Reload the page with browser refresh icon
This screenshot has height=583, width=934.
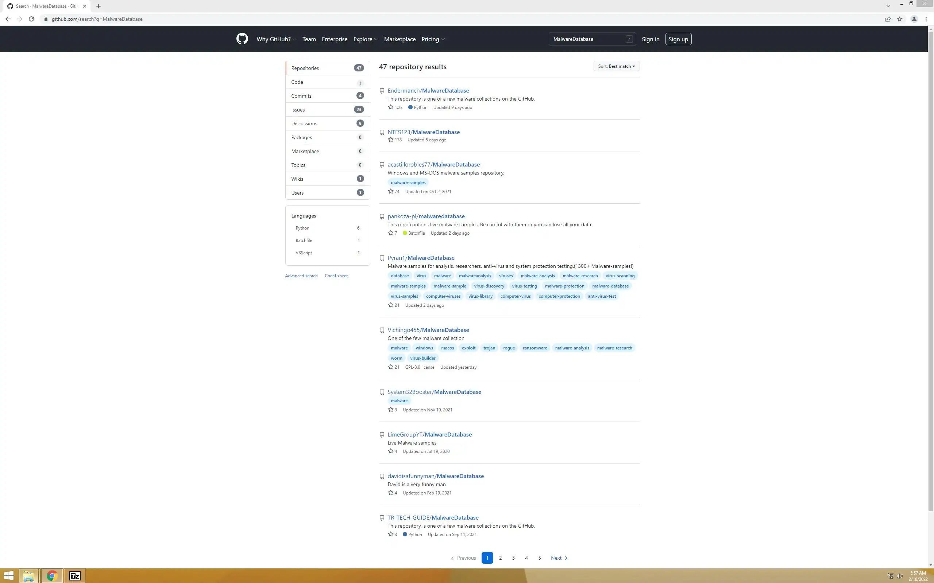coord(32,19)
